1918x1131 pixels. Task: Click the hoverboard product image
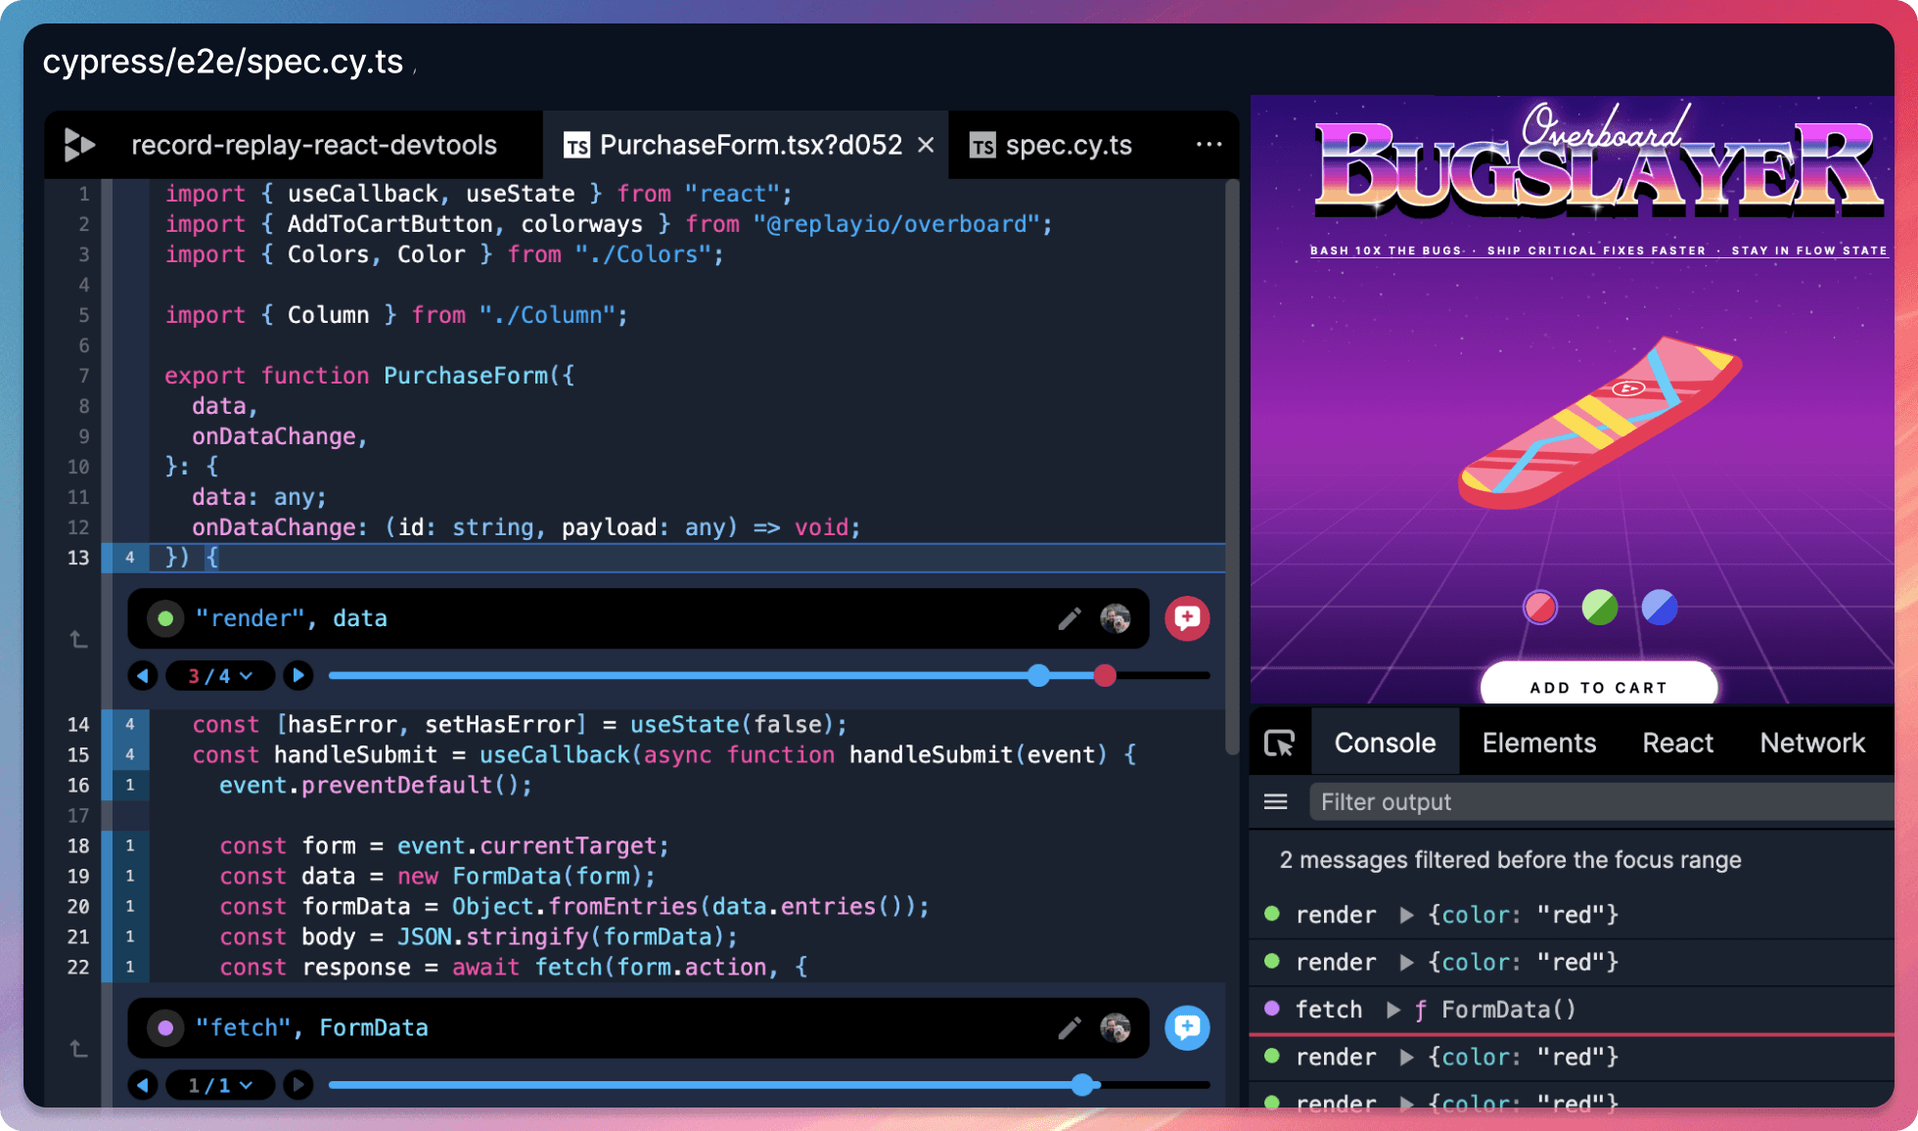1600,423
